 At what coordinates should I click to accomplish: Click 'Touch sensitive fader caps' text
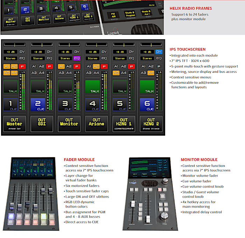(87, 191)
